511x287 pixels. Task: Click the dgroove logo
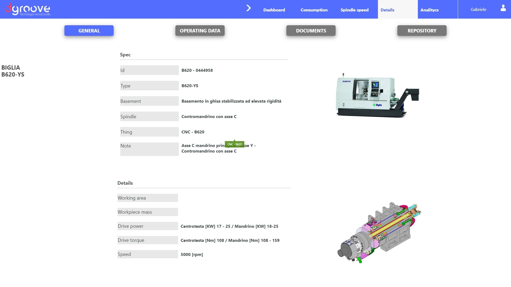pyautogui.click(x=28, y=9)
